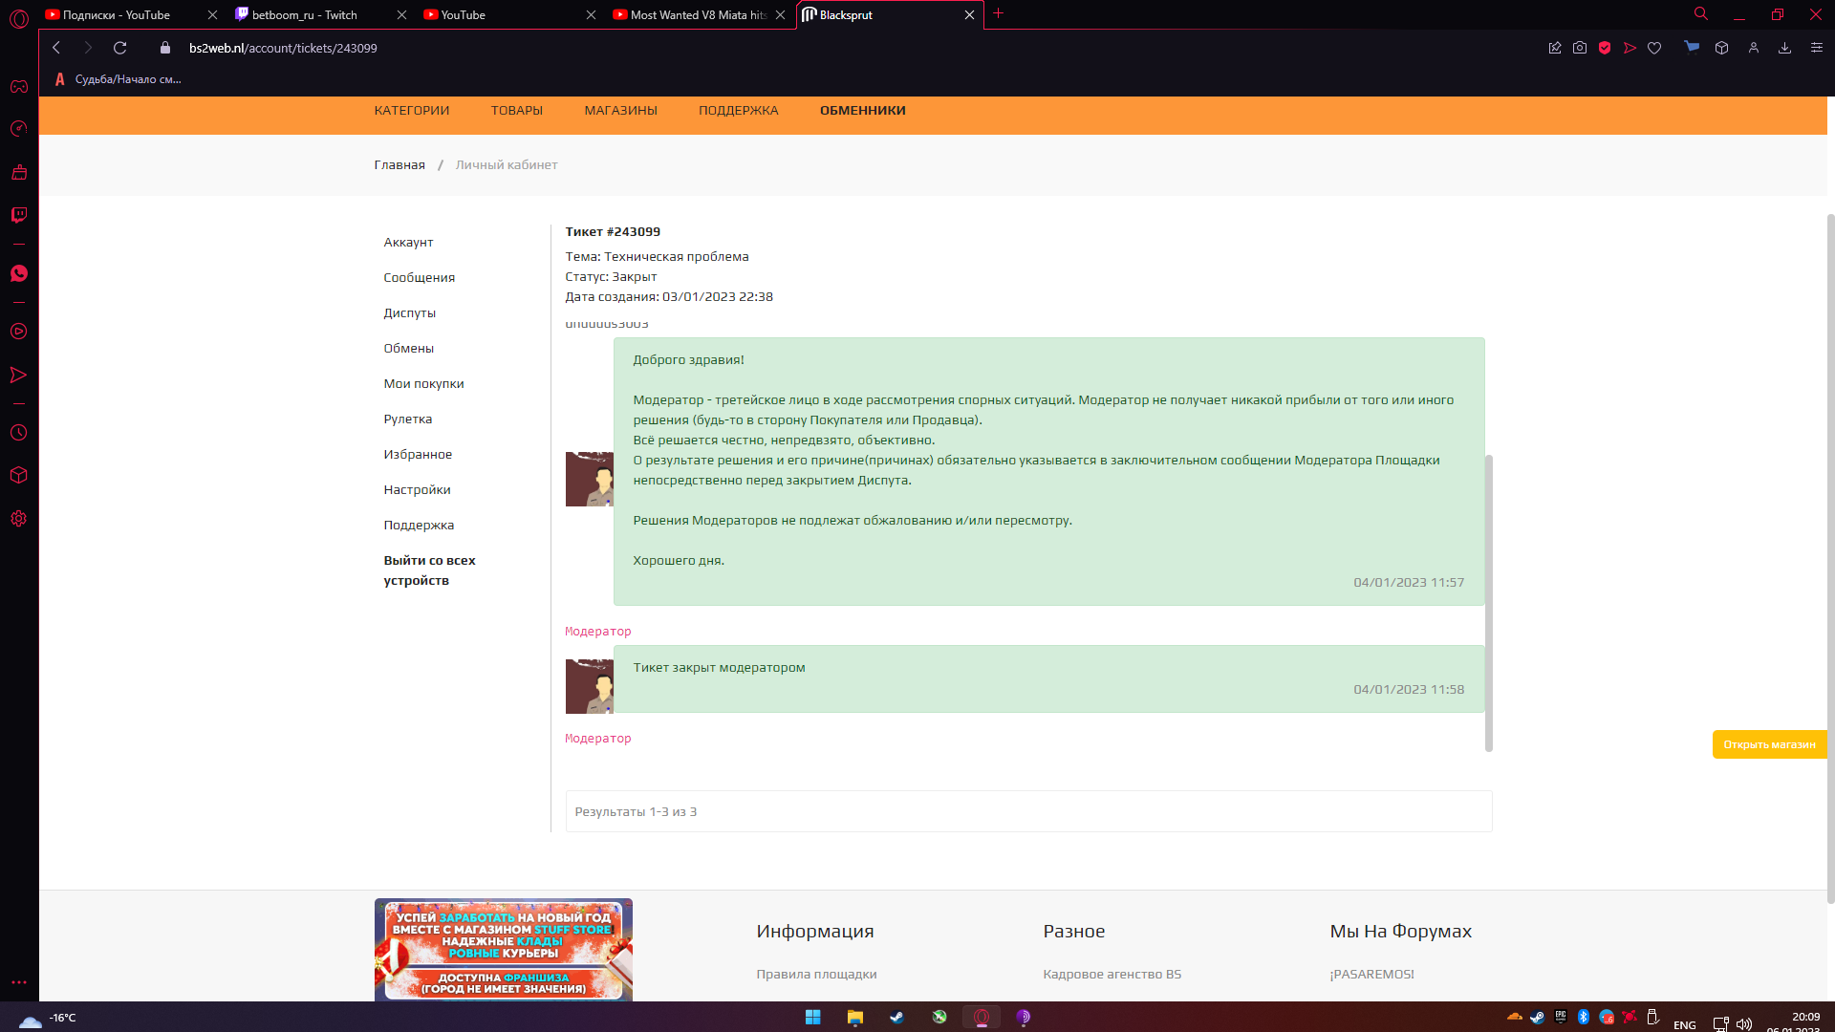Open browser Settings gear in sidebar
1835x1032 pixels.
19,519
